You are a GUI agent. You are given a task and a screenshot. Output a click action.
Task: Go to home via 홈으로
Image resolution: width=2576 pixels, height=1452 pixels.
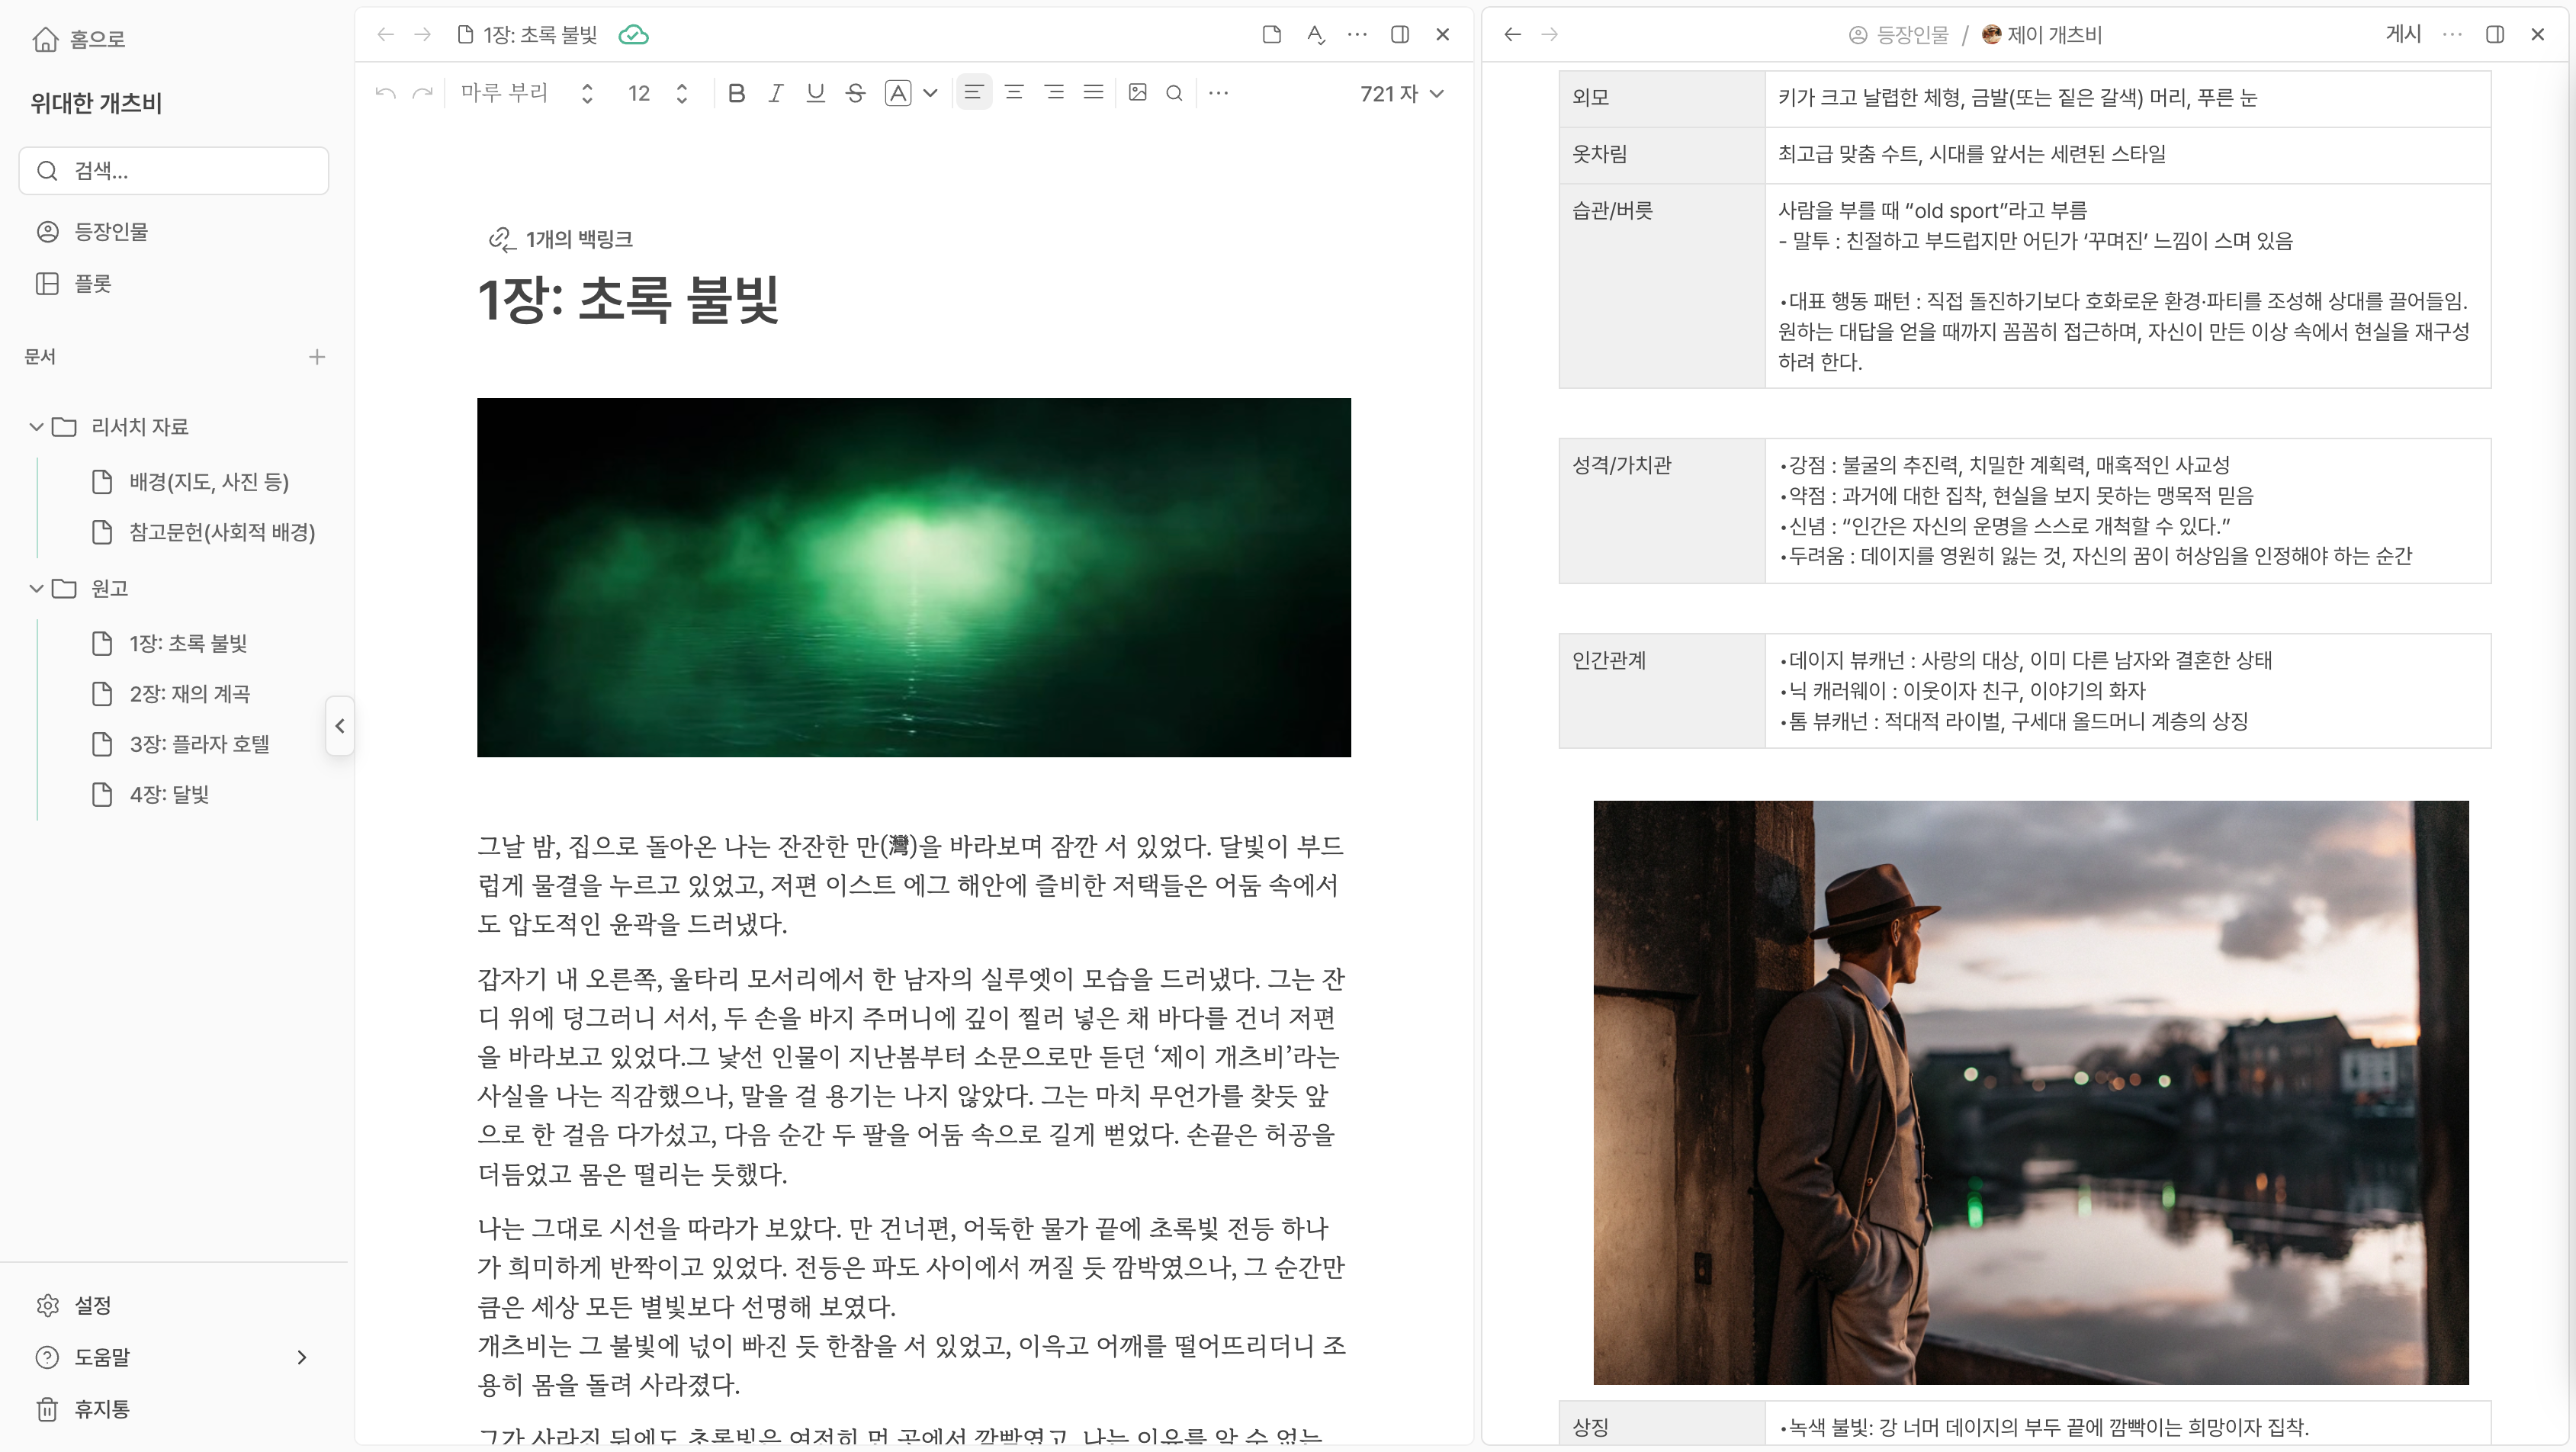click(79, 39)
